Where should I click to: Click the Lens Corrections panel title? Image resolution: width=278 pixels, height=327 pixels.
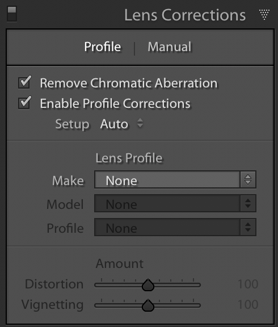tap(185, 15)
